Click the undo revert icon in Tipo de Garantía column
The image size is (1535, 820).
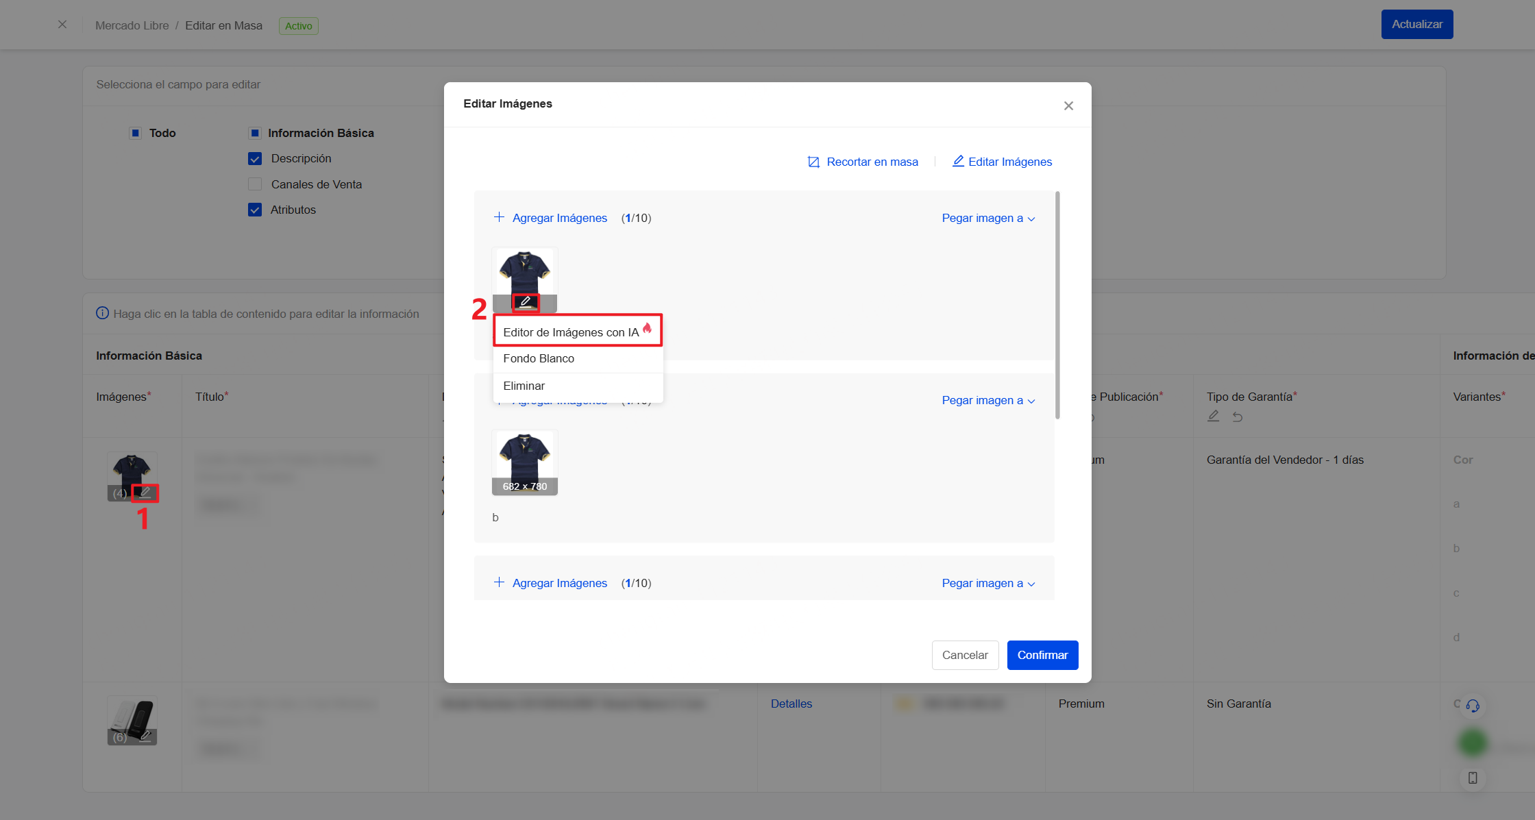click(x=1238, y=416)
